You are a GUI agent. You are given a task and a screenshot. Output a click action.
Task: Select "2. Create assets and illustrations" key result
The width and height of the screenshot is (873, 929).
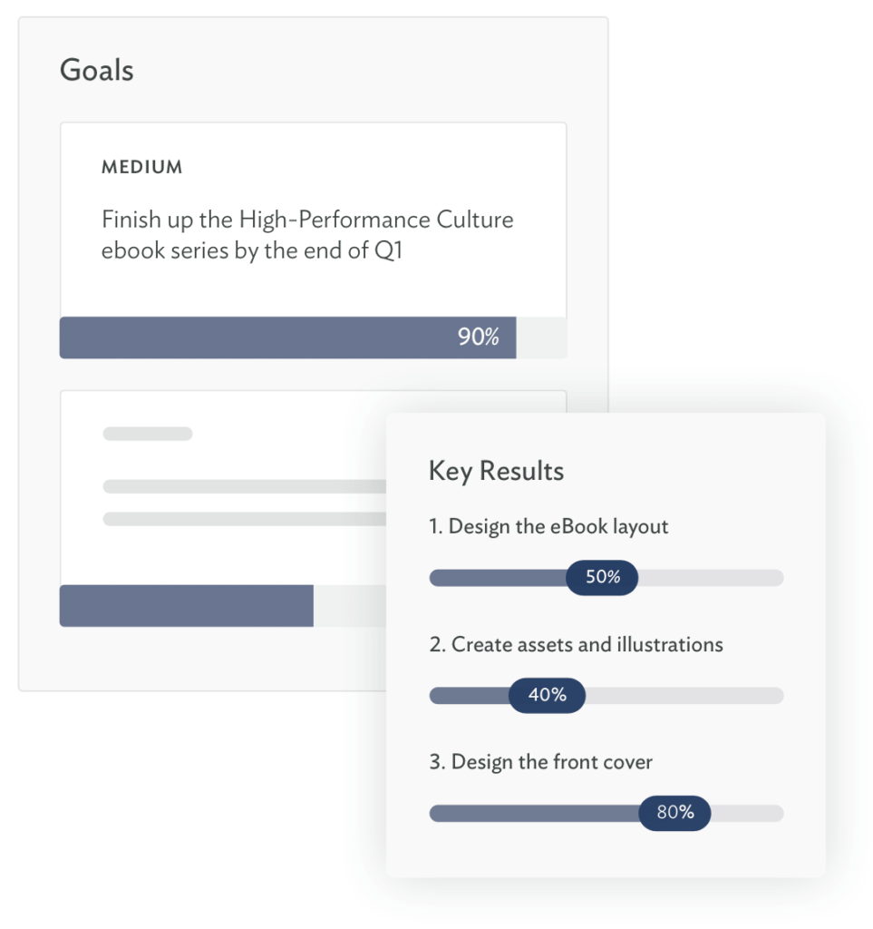click(576, 644)
